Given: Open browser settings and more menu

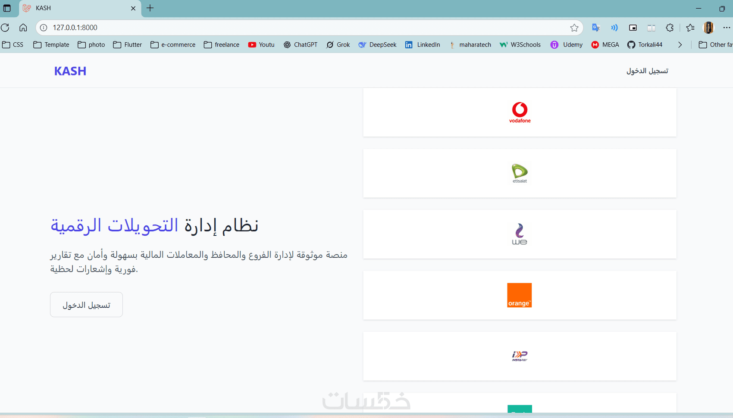Looking at the screenshot, I should tap(727, 28).
